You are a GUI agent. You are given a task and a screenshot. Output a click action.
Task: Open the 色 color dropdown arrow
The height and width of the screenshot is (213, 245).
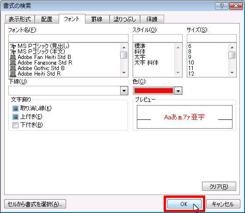pyautogui.click(x=178, y=91)
